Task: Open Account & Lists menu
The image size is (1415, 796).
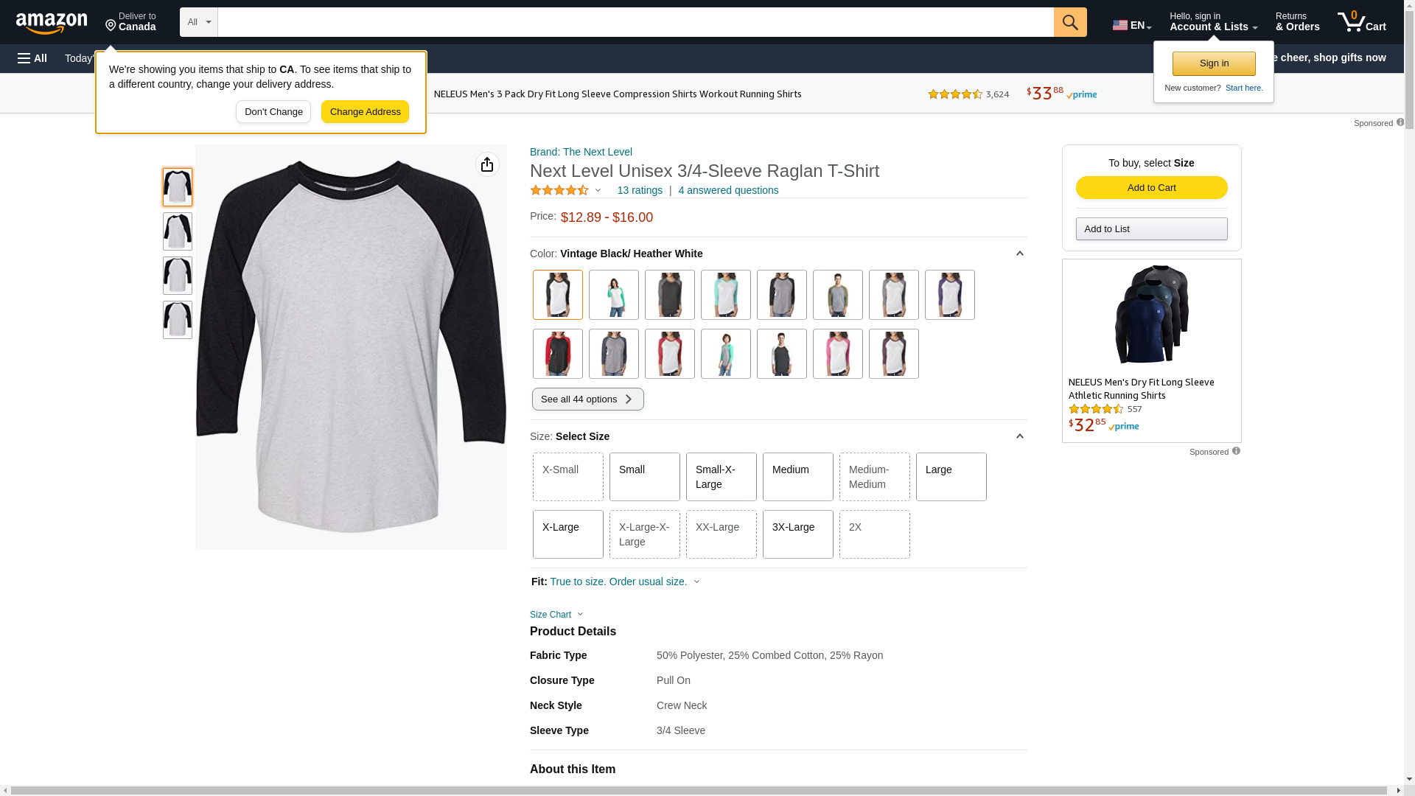Action: (1213, 22)
